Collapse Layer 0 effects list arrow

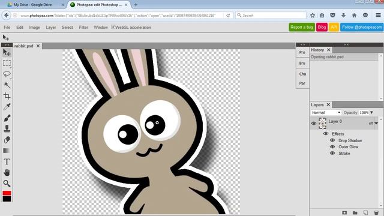[376, 123]
